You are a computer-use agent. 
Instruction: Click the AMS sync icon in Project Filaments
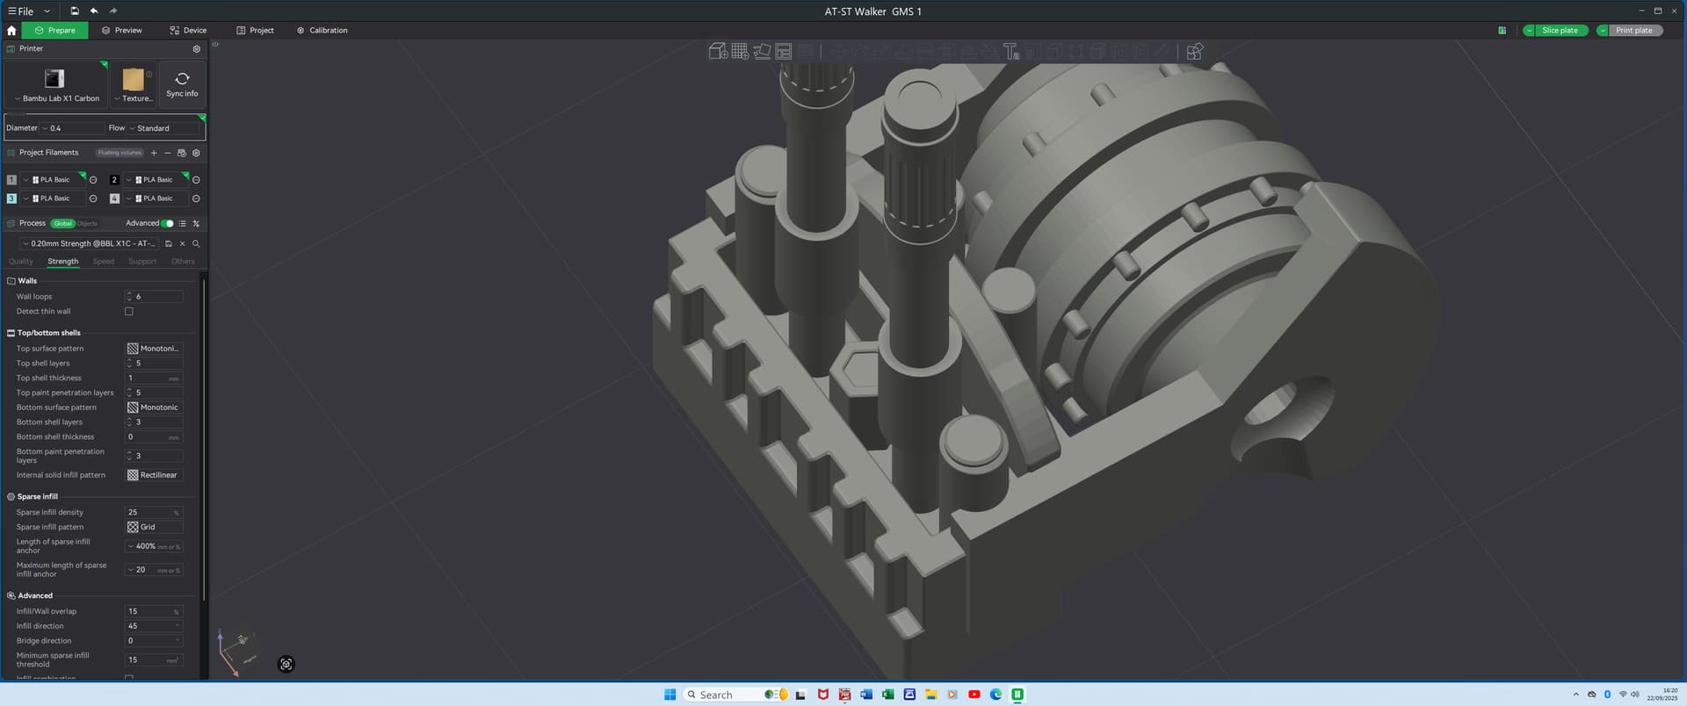(182, 153)
